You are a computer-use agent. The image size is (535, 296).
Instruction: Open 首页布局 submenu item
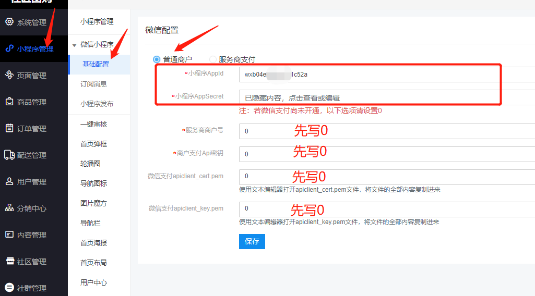93,262
